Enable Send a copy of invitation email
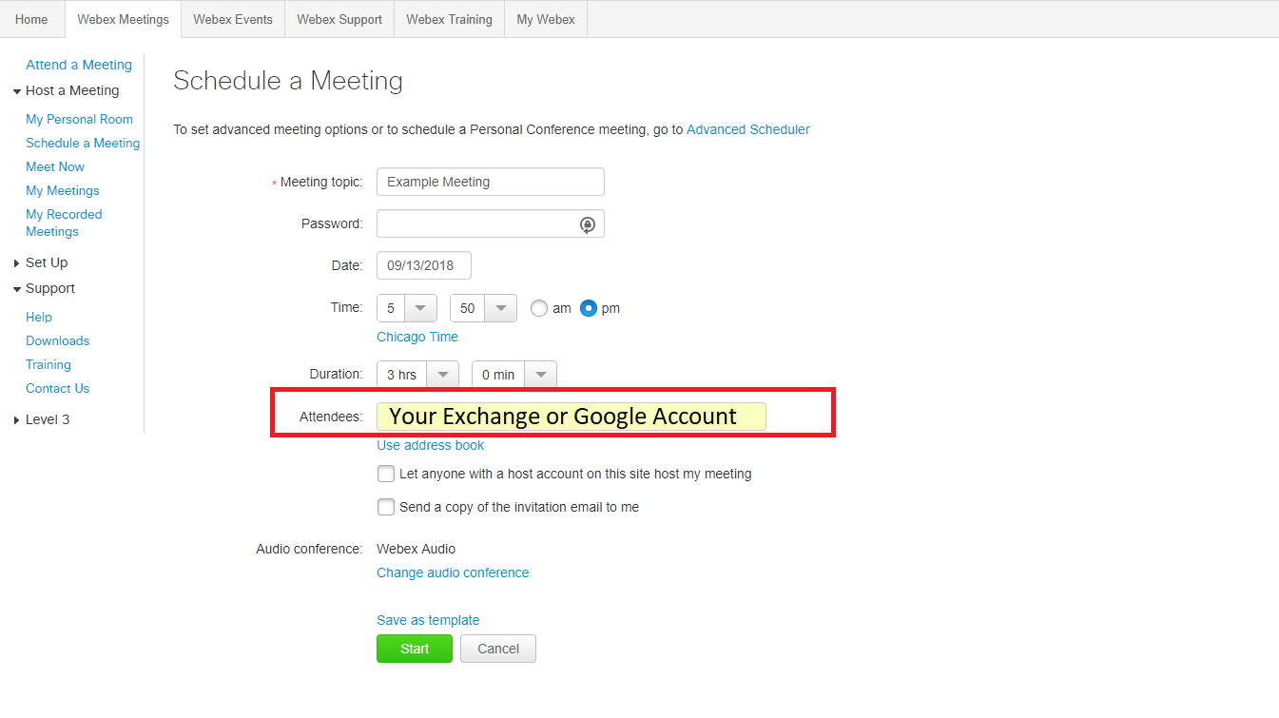 [386, 507]
